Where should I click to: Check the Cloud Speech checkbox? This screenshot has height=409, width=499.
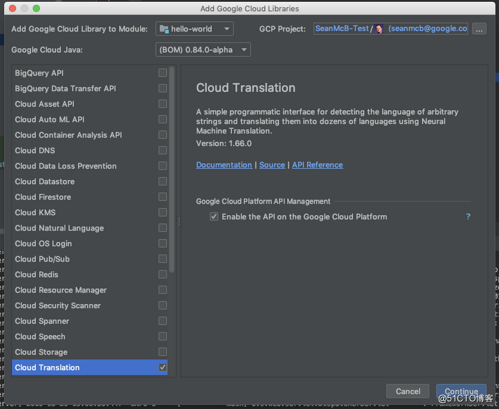162,336
